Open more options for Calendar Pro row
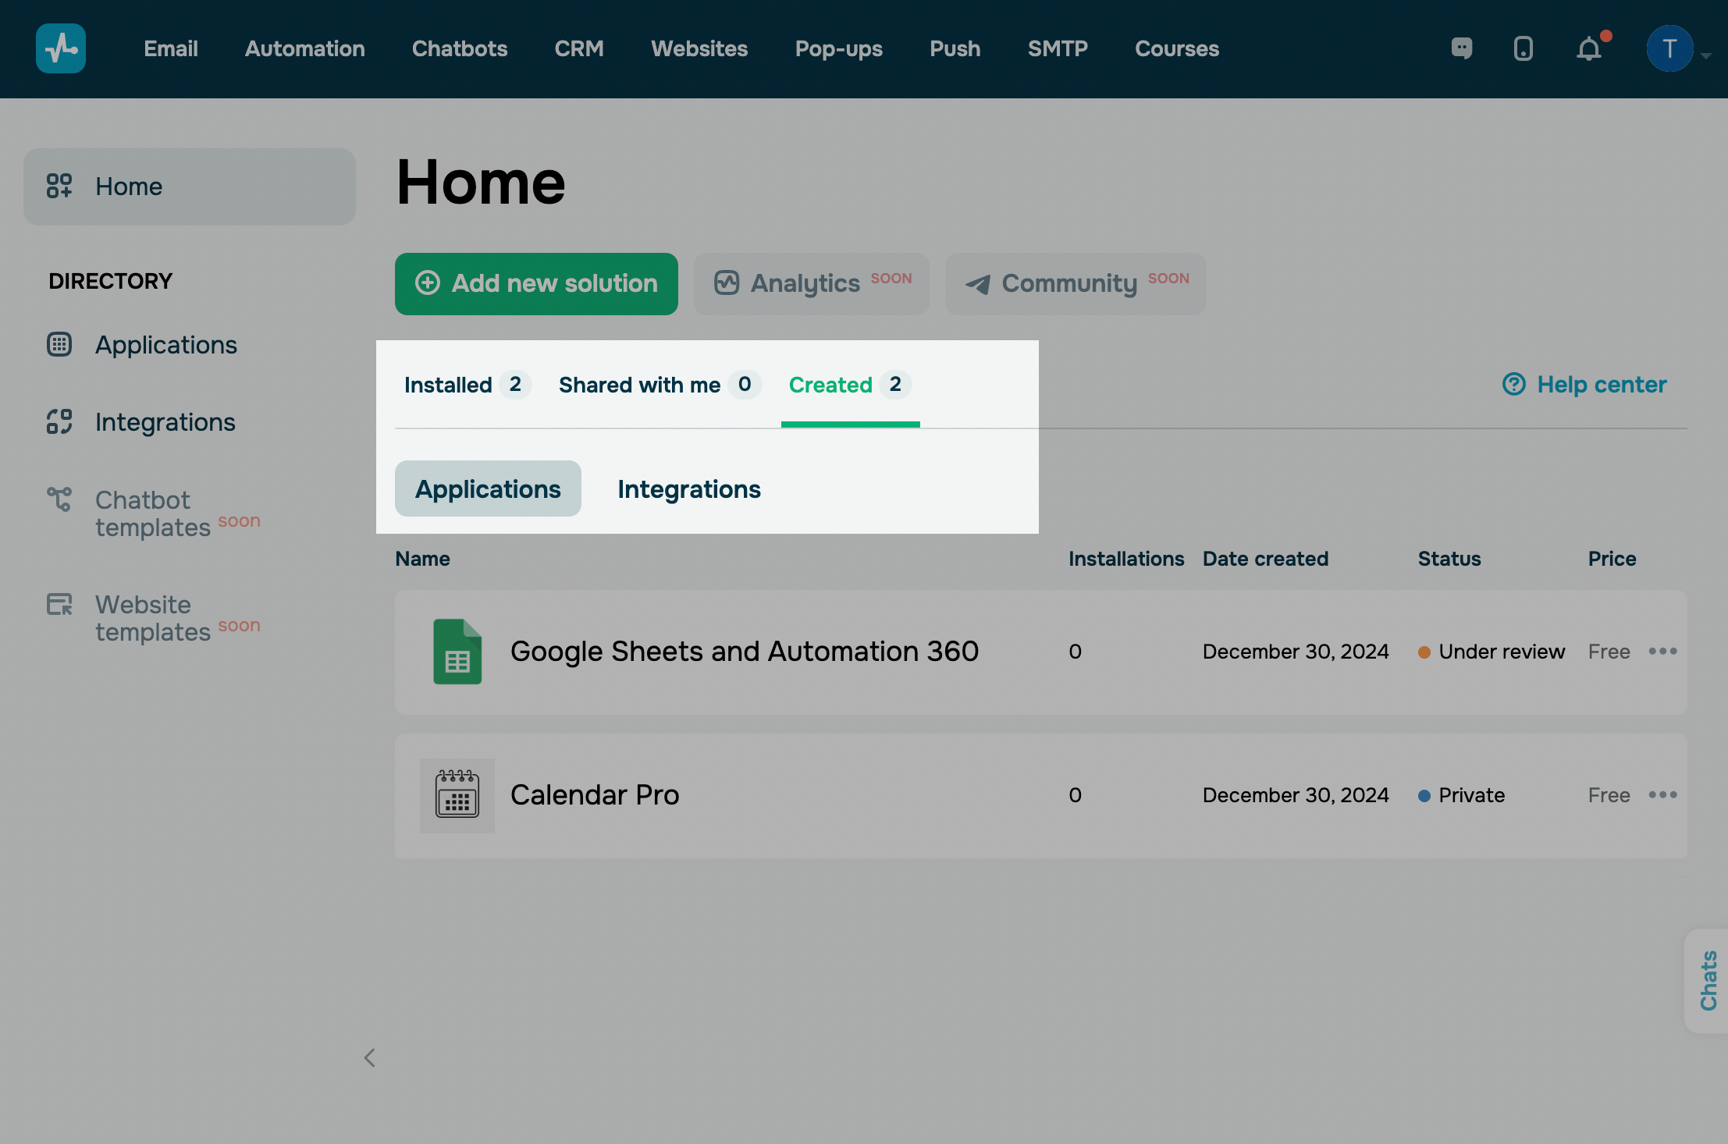 tap(1662, 794)
